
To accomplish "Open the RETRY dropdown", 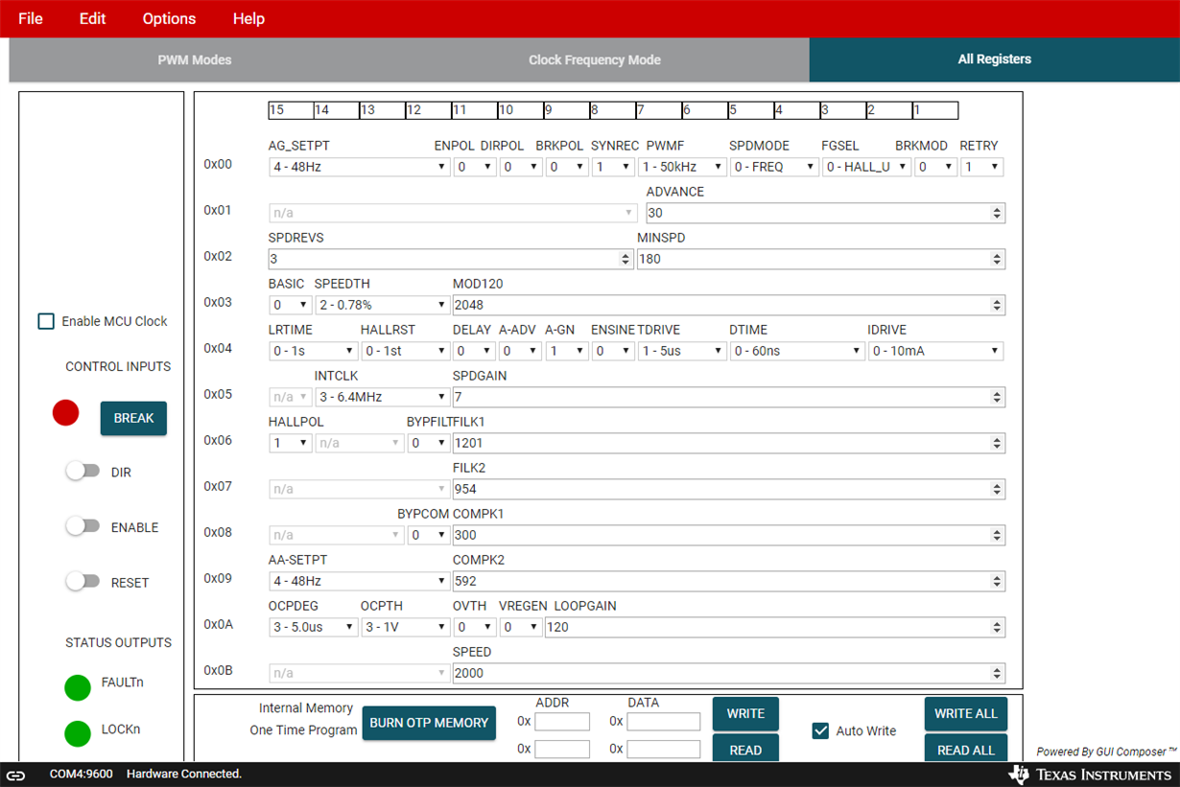I will 981,167.
